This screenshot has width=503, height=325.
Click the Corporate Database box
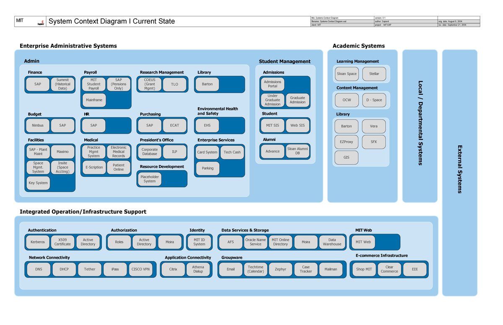150,152
